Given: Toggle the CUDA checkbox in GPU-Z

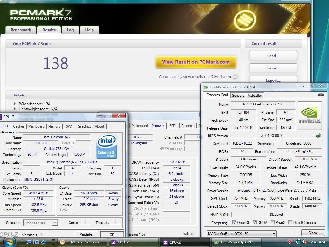Looking at the screenshot, I should point(254,223).
